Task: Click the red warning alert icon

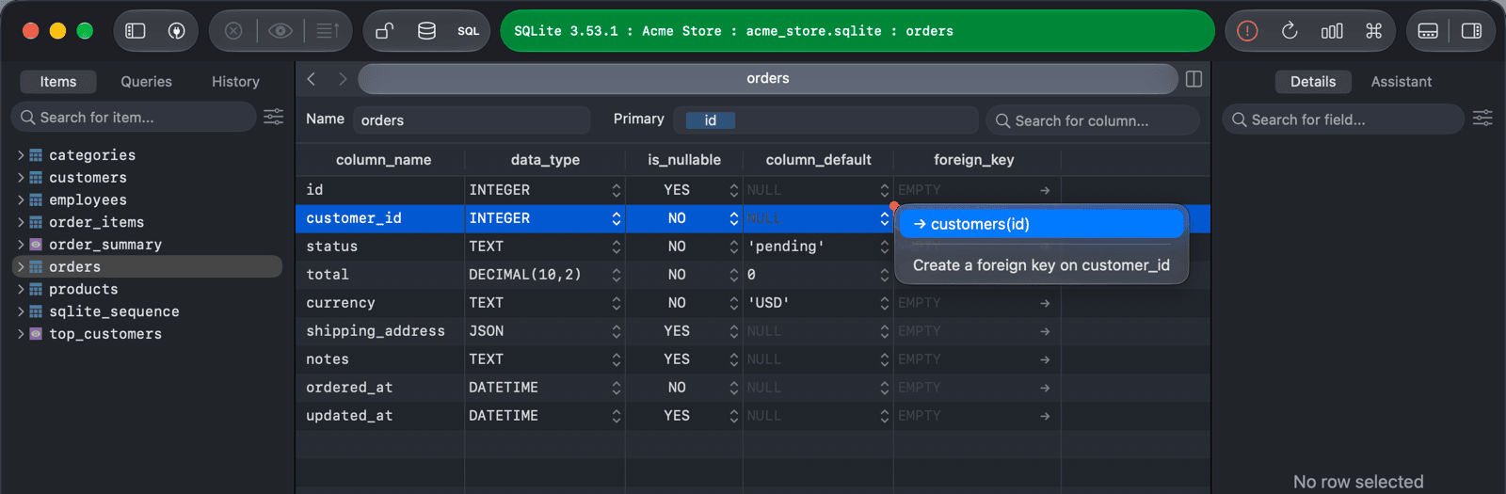Action: (x=1247, y=31)
